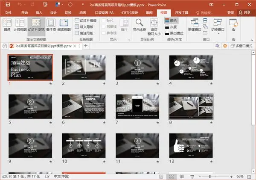Screen dimensions: 256x180
Task: Click fit slide to window icon in status bar
Action: (249, 177)
